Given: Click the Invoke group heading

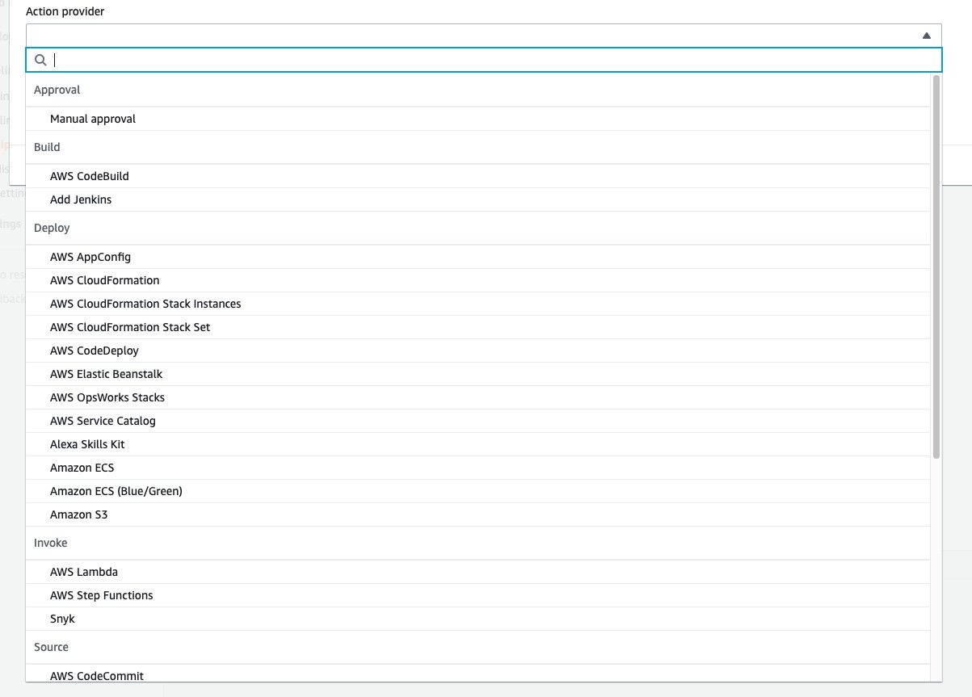Looking at the screenshot, I should coord(50,543).
